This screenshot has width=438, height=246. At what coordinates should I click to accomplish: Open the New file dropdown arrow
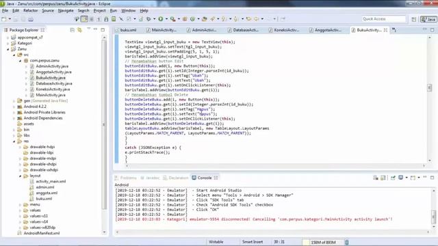pos(10,19)
